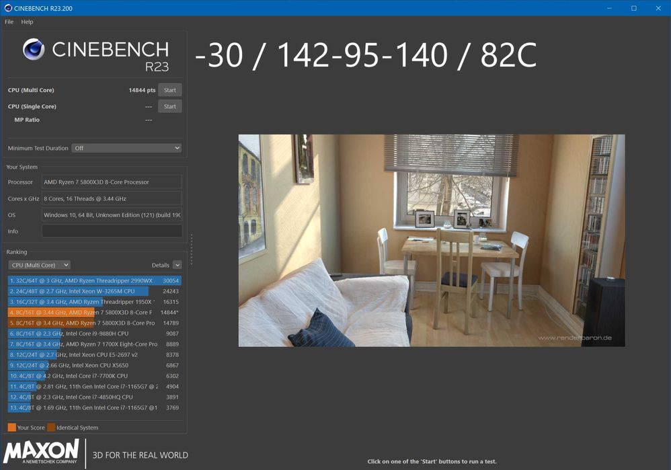Click the MAXON logo at bottom left
The image size is (671, 470).
click(41, 452)
